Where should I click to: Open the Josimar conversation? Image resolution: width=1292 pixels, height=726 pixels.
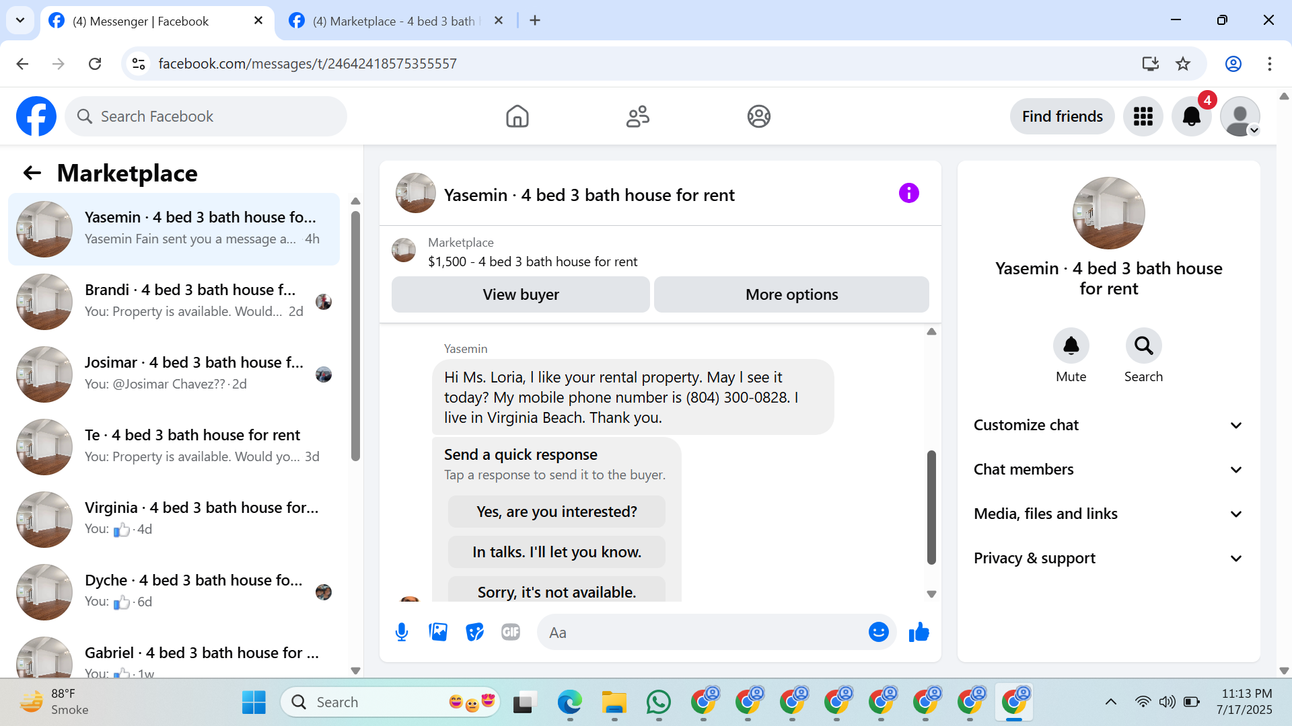(174, 374)
